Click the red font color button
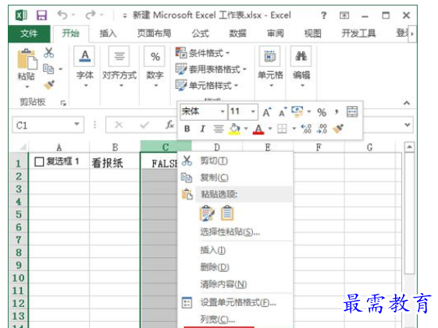Image resolution: width=438 pixels, height=328 pixels. (258, 129)
